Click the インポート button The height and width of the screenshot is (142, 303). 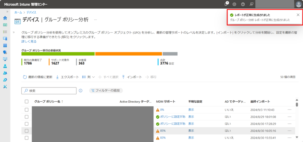pos(132,77)
